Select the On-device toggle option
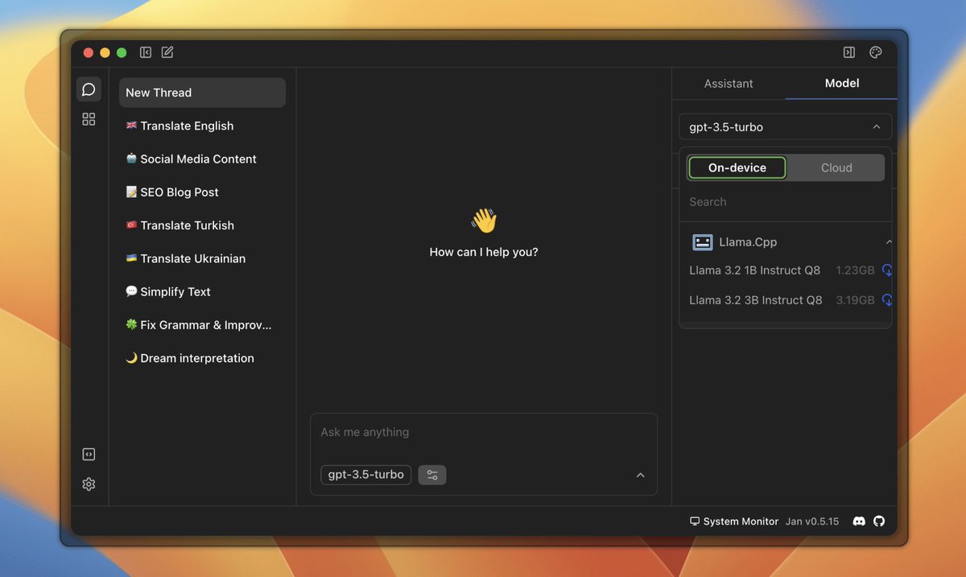This screenshot has width=966, height=577. pos(737,168)
